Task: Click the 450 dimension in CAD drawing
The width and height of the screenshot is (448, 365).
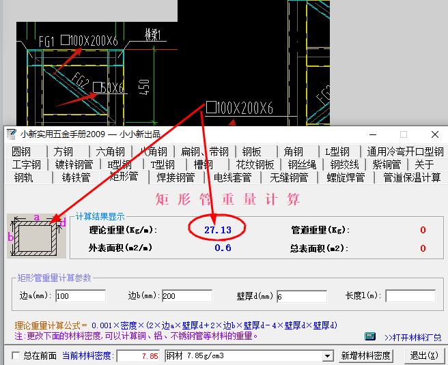Action: pos(143,87)
